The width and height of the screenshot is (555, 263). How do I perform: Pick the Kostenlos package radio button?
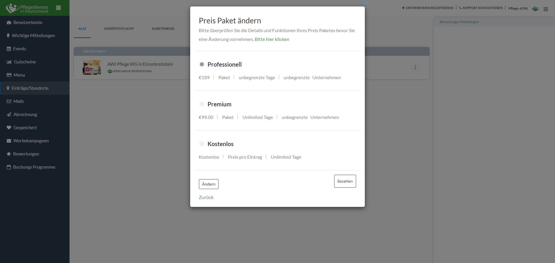click(x=202, y=144)
